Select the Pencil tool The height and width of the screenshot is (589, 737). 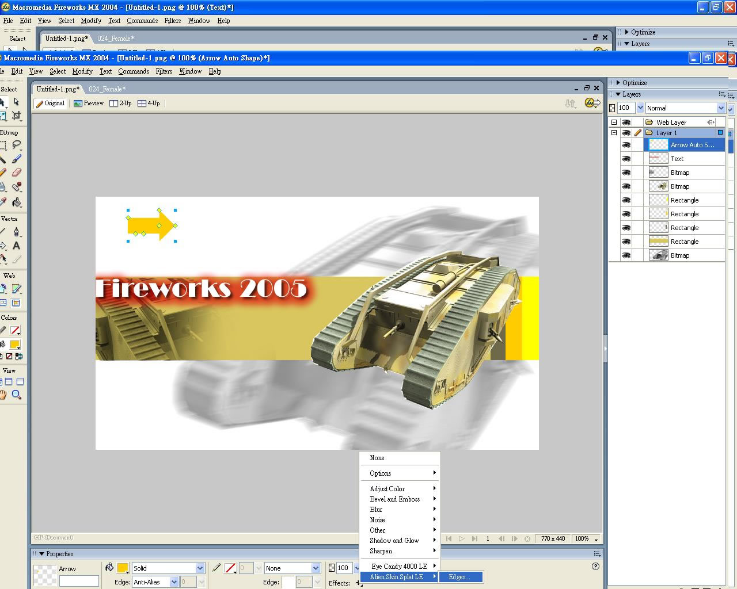pos(3,173)
